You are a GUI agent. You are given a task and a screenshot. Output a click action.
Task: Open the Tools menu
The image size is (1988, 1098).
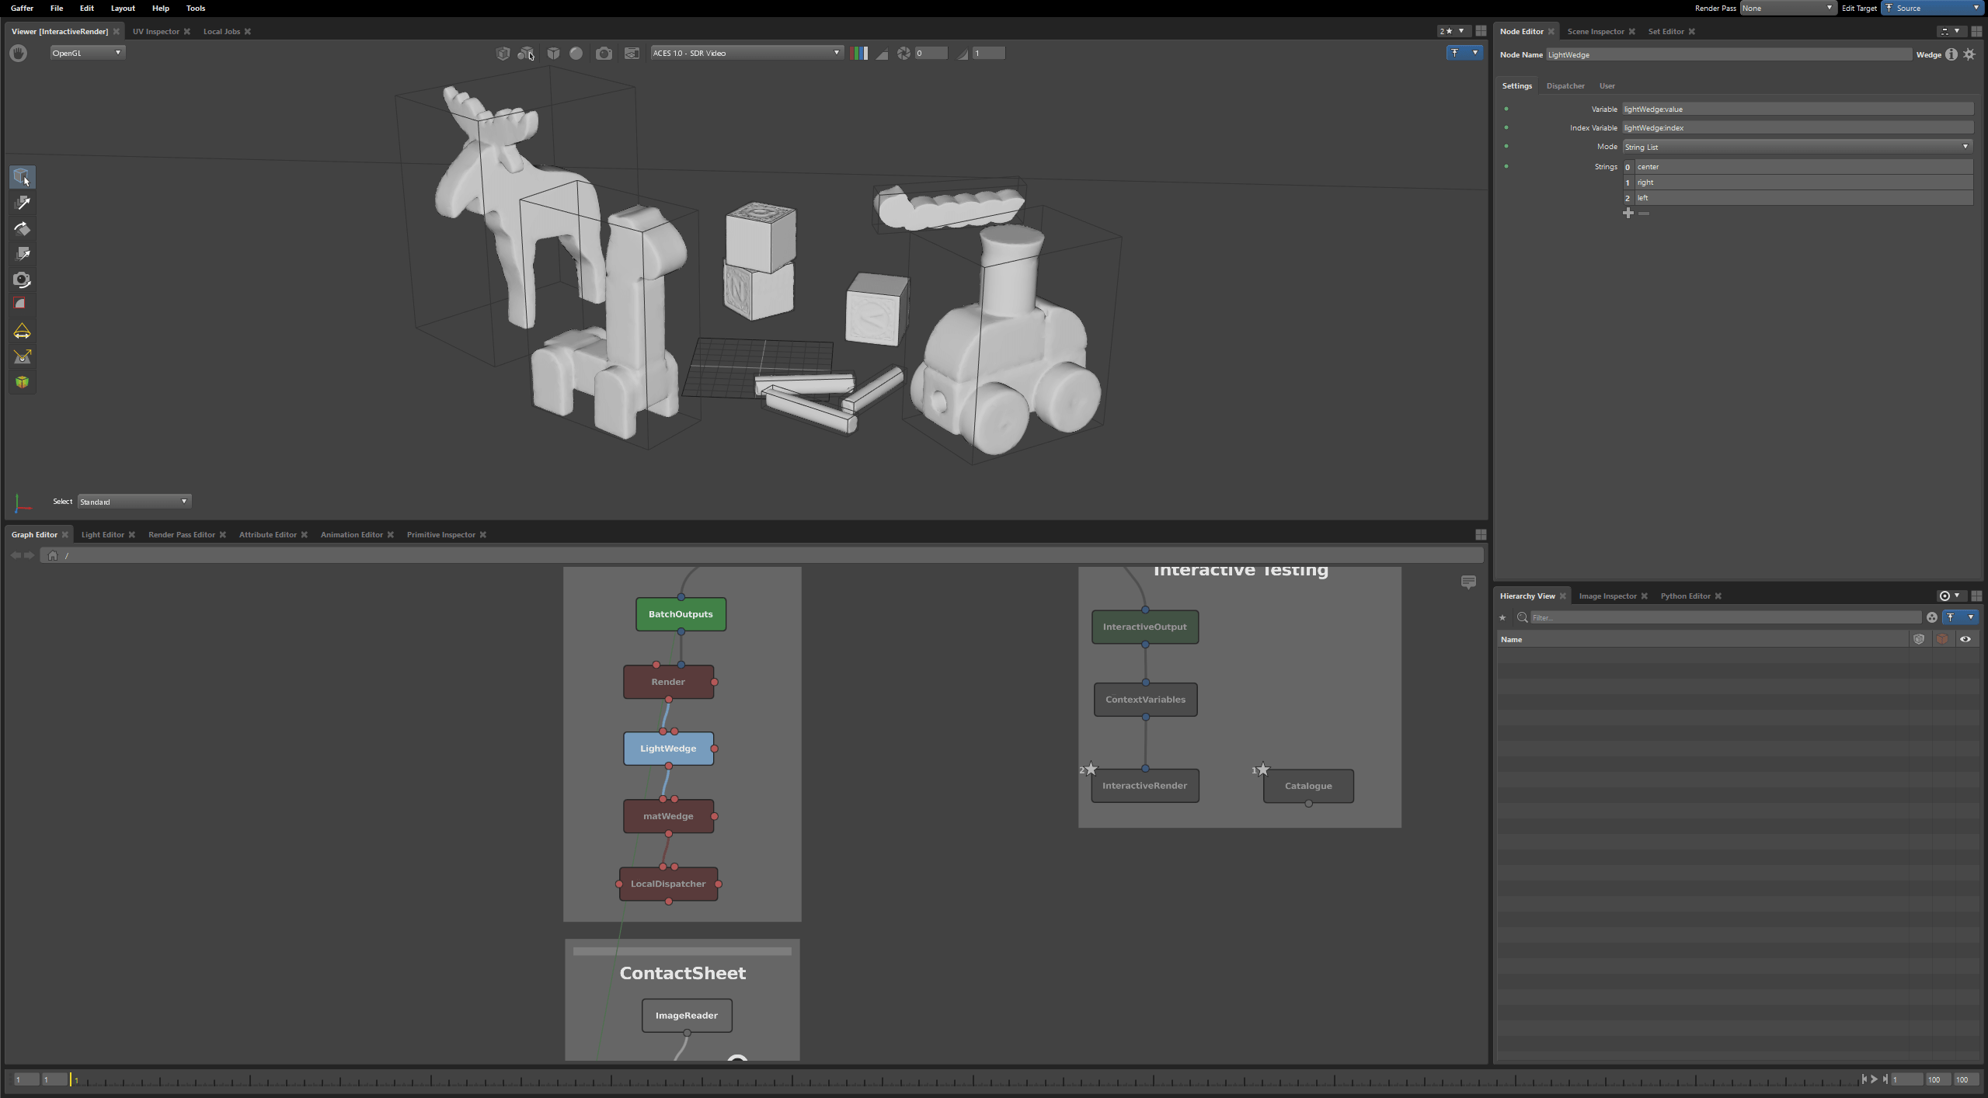tap(196, 8)
